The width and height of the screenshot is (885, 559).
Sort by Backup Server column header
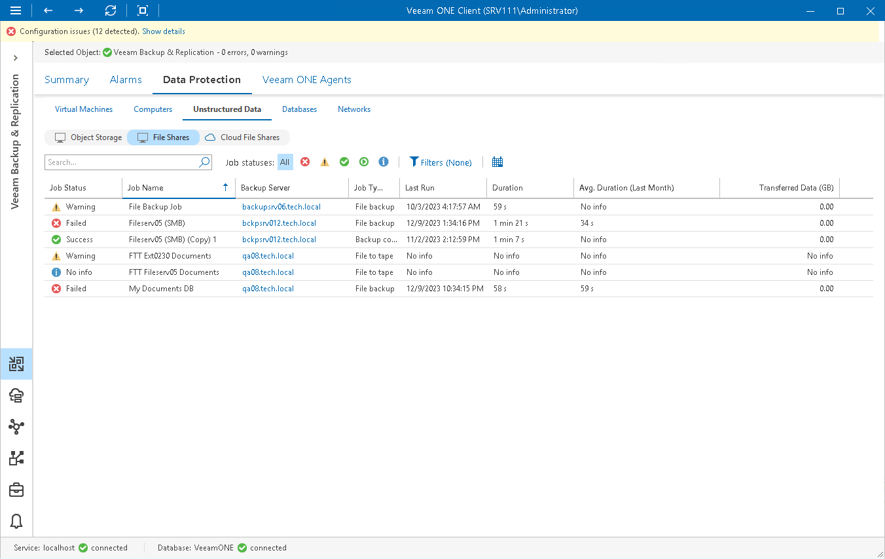pos(292,188)
